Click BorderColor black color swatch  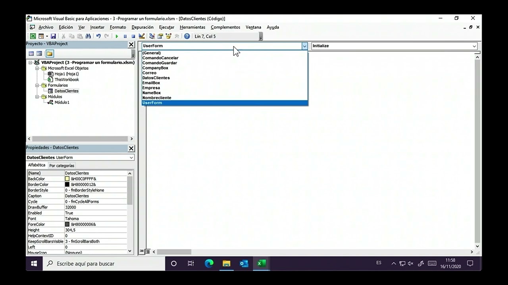coord(67,184)
